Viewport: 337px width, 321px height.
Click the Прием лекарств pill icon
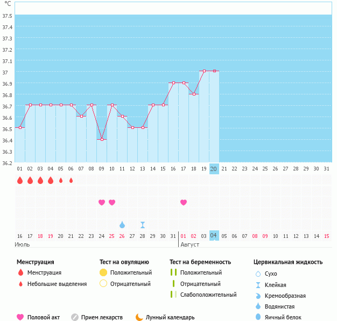(75, 317)
